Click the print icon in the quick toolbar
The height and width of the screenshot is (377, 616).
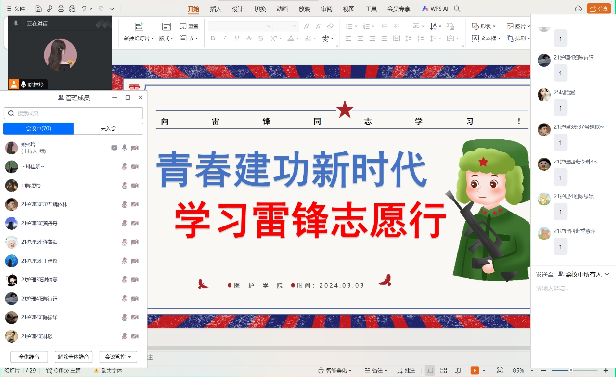pos(61,9)
